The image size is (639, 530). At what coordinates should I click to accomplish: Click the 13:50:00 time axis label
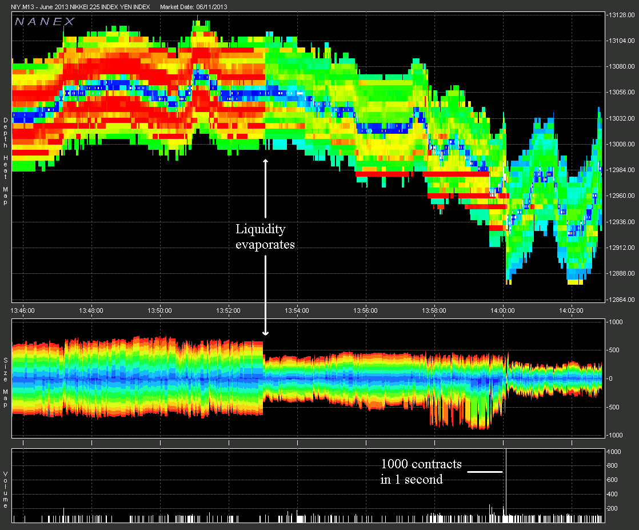coord(160,310)
